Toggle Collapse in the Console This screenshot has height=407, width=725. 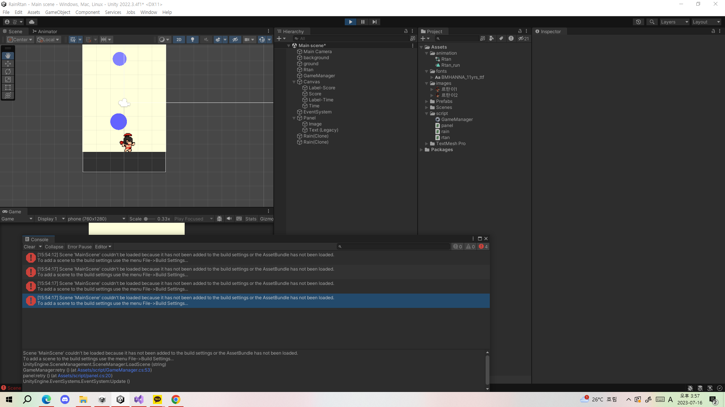coord(54,247)
